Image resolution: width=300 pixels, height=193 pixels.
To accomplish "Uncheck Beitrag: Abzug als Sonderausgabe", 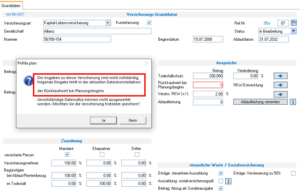I will pyautogui.click(x=221, y=189).
